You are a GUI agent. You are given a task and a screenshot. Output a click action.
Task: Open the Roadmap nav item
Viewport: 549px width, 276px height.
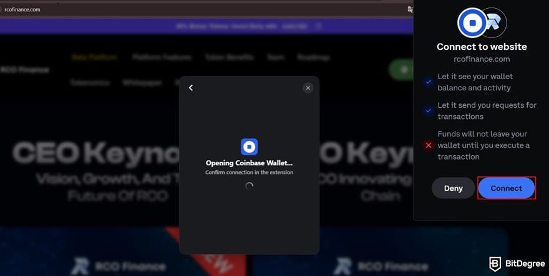point(313,57)
